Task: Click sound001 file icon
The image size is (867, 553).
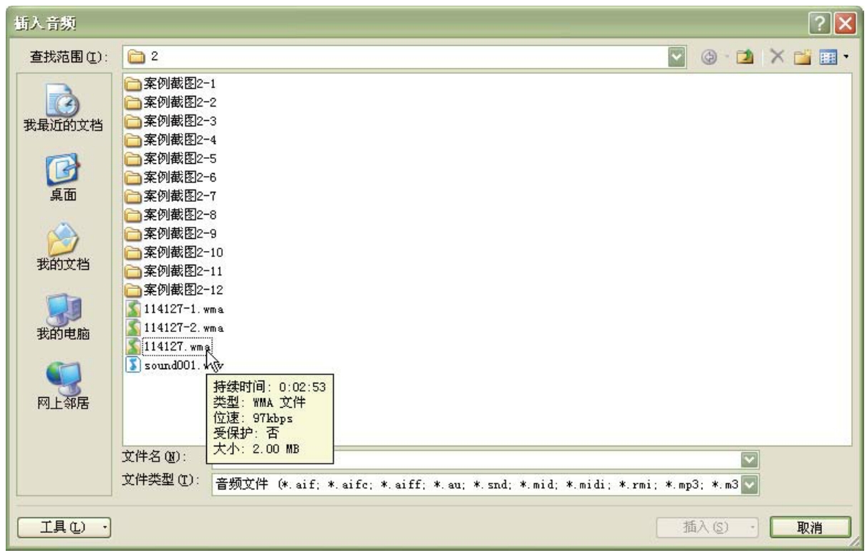Action: [133, 364]
